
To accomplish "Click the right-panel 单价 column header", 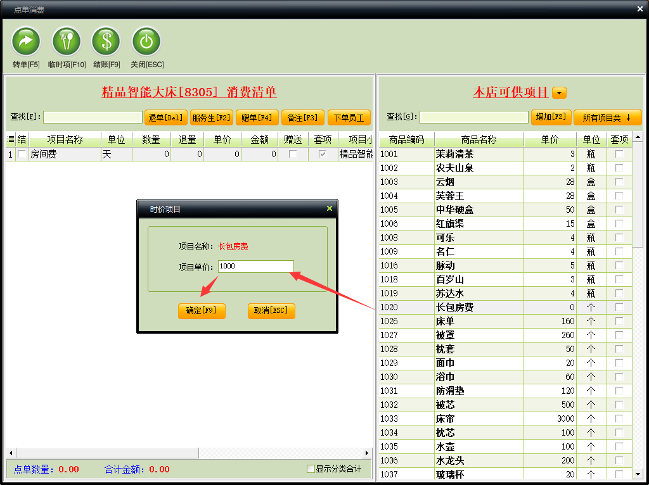I will coord(550,140).
